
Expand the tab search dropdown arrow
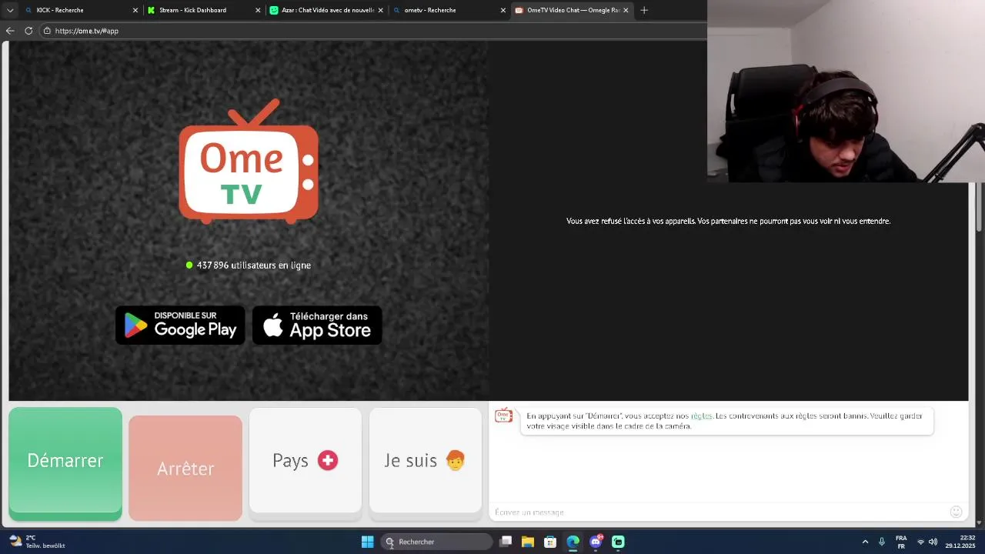tap(10, 10)
